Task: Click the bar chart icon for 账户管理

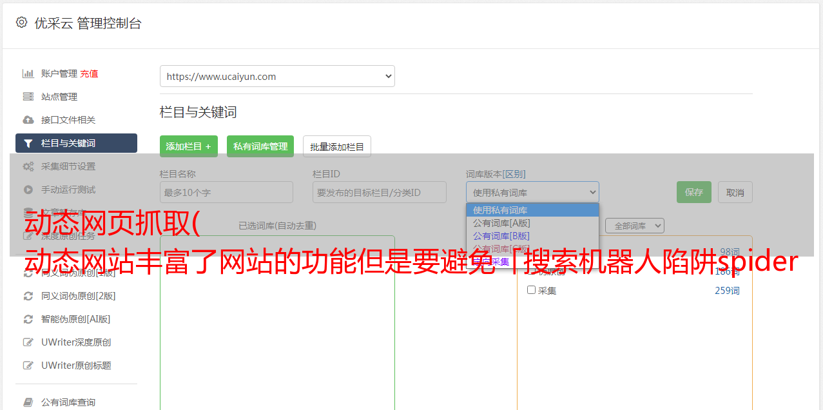Action: click(x=28, y=73)
